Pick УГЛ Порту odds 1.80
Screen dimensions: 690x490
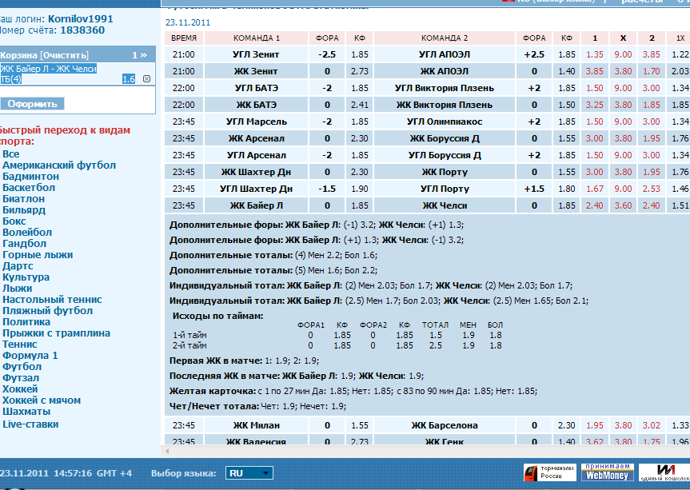[567, 189]
